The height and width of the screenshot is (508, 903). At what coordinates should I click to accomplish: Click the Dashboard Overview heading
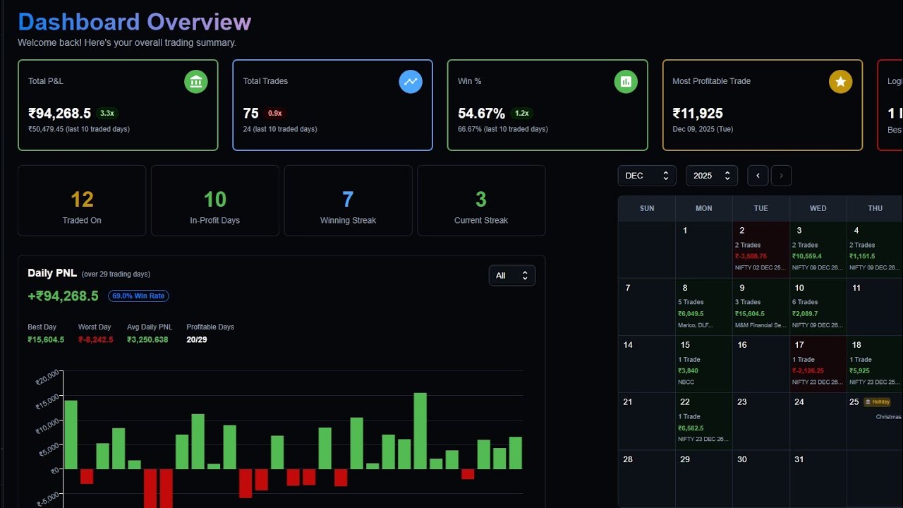135,22
